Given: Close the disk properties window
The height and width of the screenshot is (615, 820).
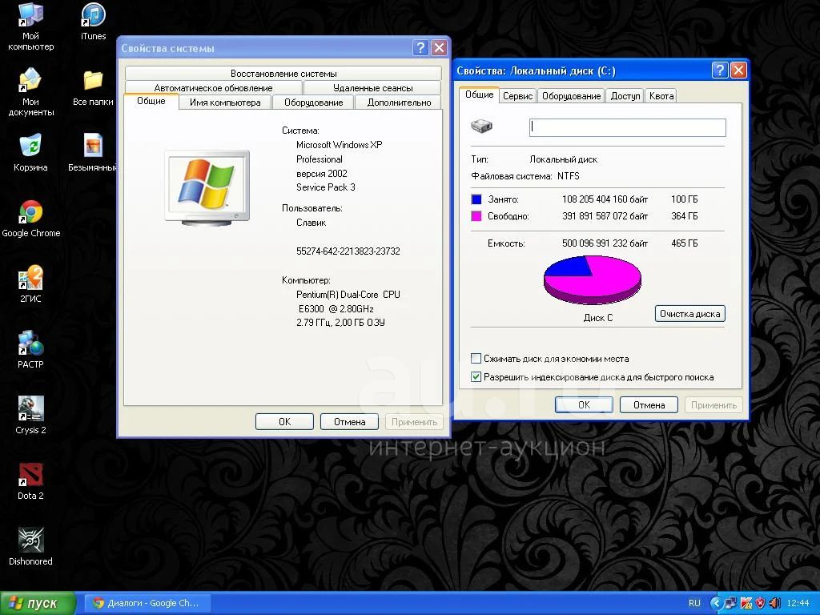Looking at the screenshot, I should click(738, 70).
